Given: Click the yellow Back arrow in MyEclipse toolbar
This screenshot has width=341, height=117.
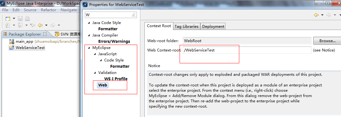Looking at the screenshot, I should [40, 25].
